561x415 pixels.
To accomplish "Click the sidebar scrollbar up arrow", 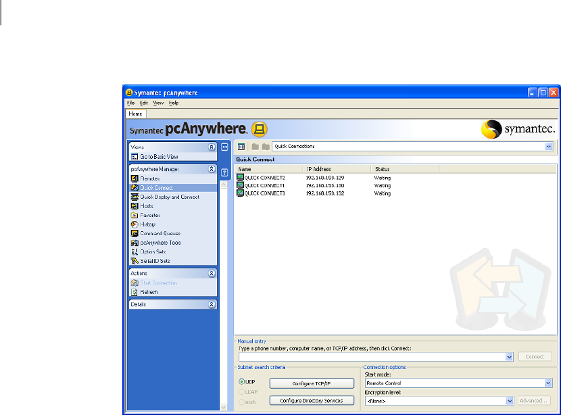I will coord(224,185).
